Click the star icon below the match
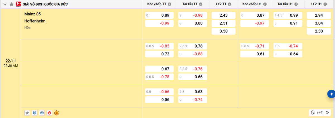Viewport: 335px width, 118px height. [27, 113]
